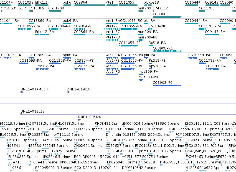
Task: Select transcript CG9143-RA
Action: (212, 35)
